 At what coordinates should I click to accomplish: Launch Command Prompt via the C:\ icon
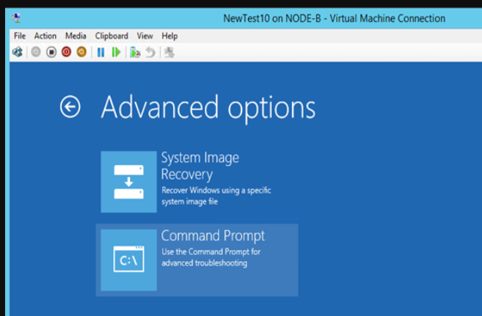[x=129, y=260]
